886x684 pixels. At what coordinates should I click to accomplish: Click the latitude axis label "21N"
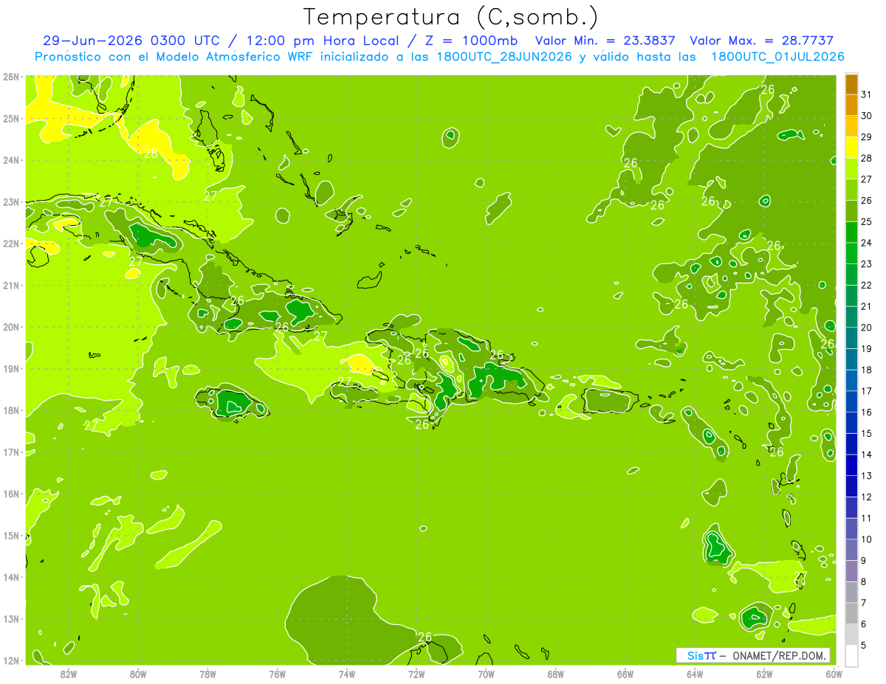pyautogui.click(x=10, y=285)
